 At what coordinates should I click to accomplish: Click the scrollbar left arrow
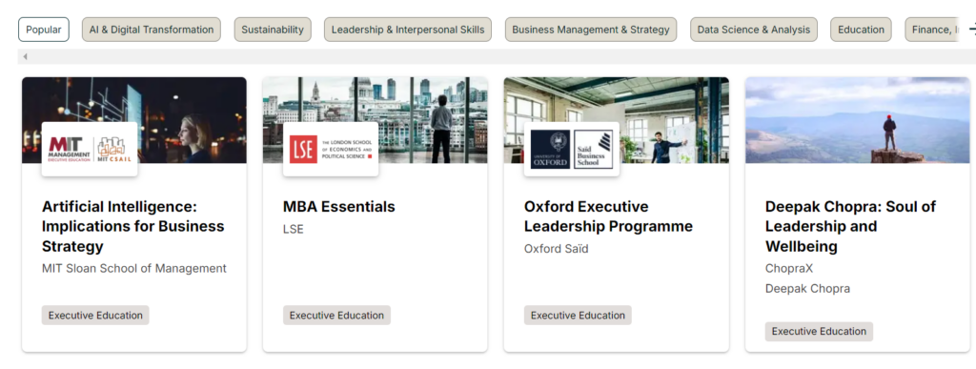click(25, 56)
